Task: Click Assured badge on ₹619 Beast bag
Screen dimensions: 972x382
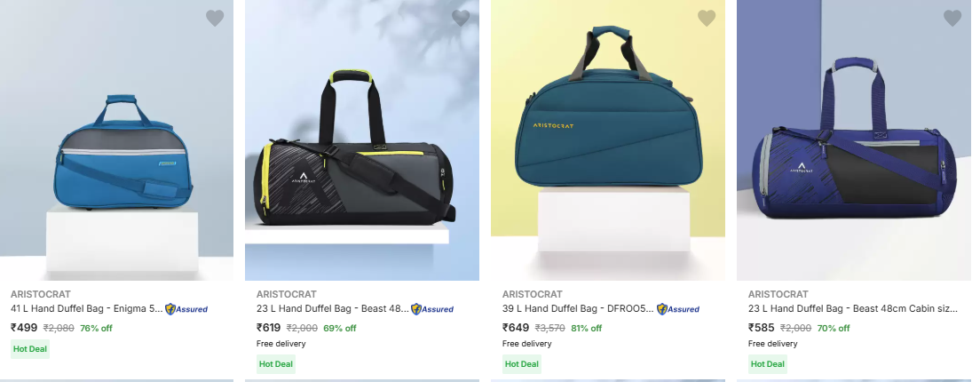Action: click(432, 309)
